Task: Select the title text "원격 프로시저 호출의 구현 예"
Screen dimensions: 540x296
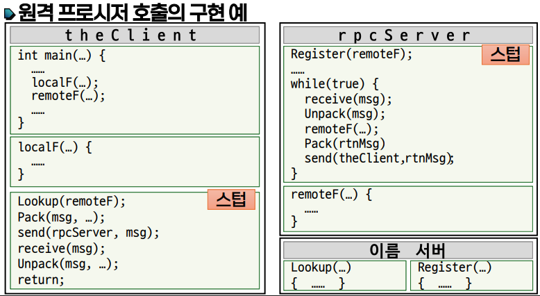Action: pos(133,12)
